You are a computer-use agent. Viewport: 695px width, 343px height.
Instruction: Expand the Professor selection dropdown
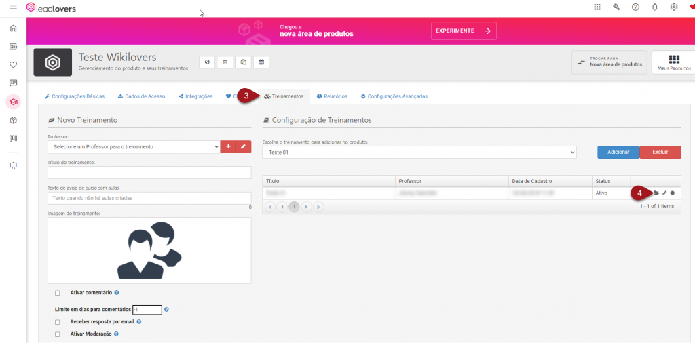click(134, 146)
